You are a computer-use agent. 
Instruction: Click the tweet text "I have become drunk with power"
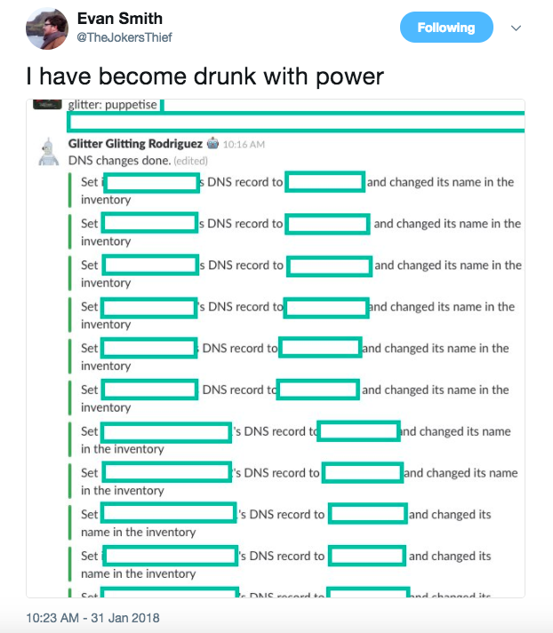pos(205,76)
